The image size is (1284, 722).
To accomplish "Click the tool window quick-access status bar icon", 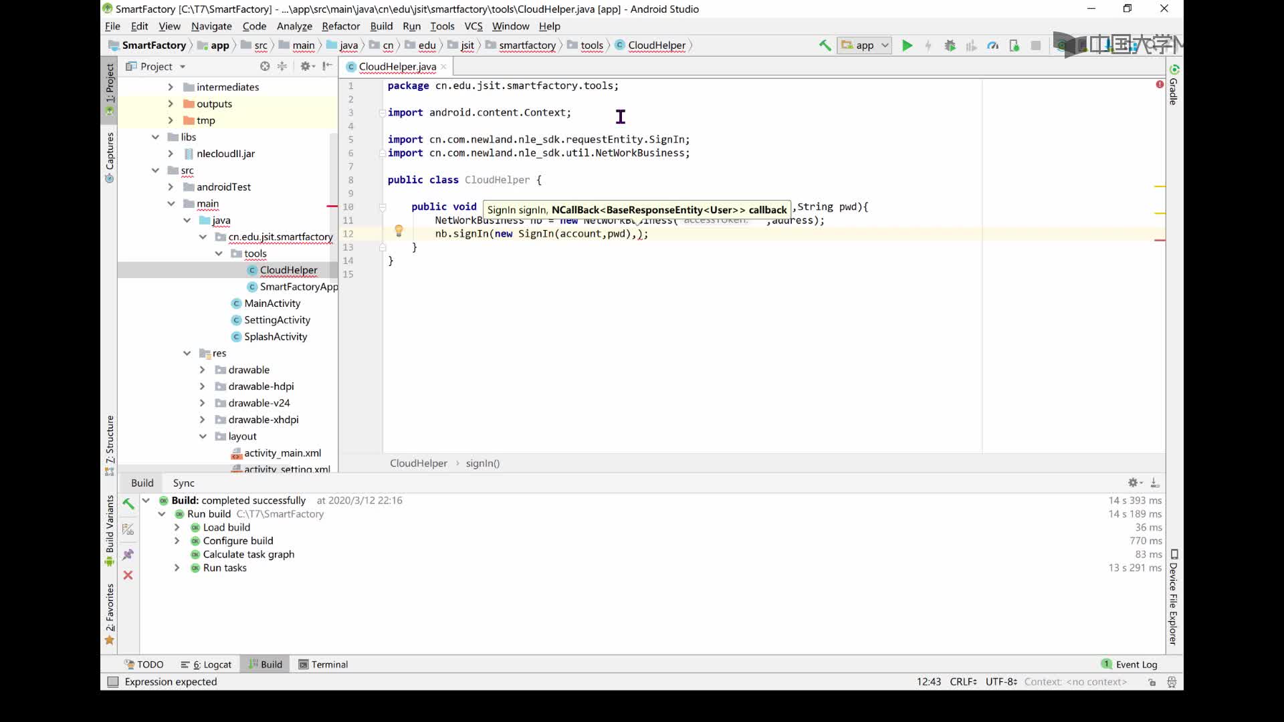I will [x=113, y=682].
